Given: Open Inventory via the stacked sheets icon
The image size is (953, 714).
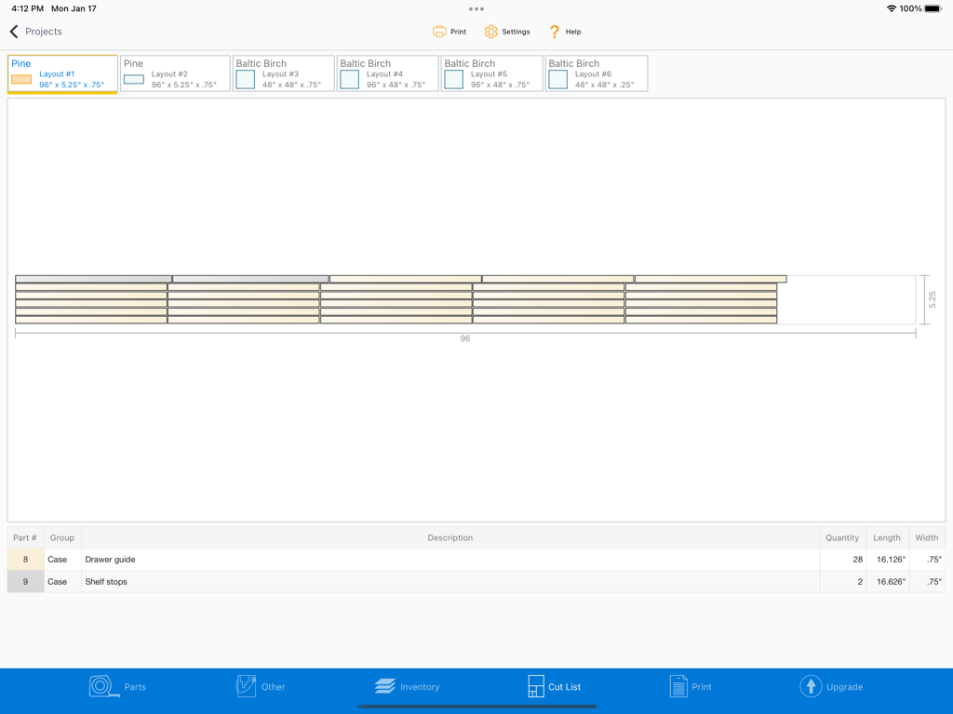Looking at the screenshot, I should (x=383, y=686).
